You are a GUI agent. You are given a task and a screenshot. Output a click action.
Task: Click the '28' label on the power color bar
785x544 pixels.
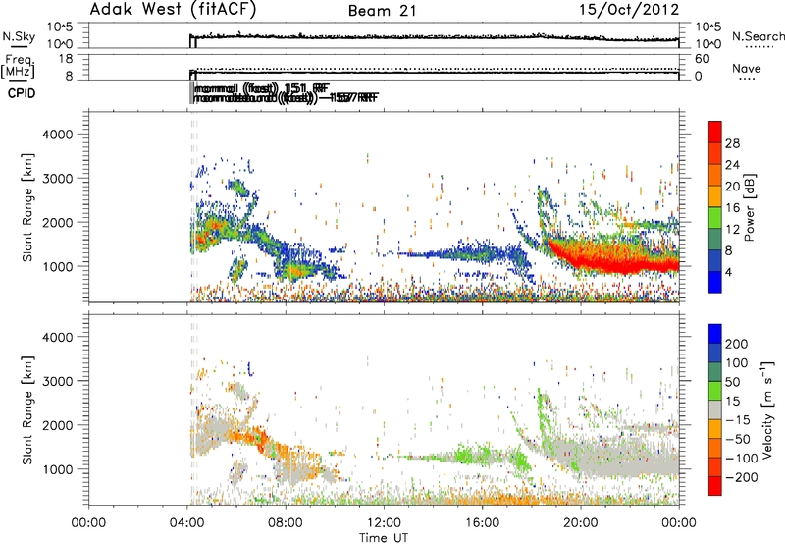click(732, 143)
